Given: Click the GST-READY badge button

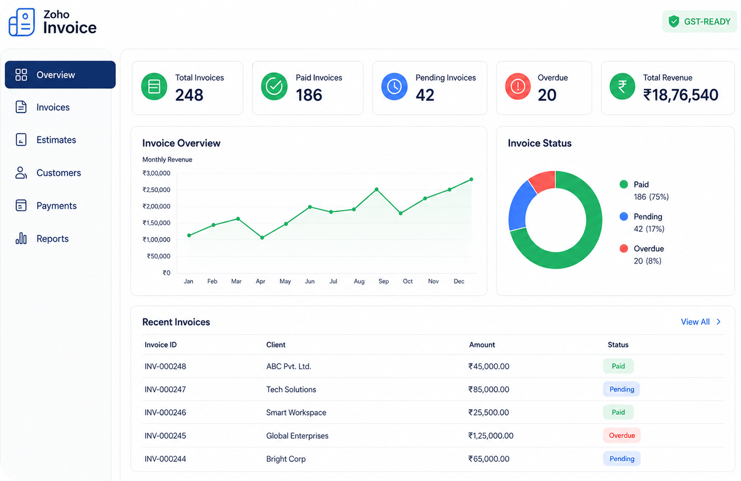Looking at the screenshot, I should (699, 21).
